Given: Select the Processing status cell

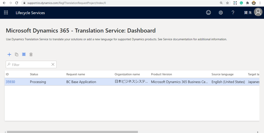Looking at the screenshot, I should [x=38, y=82].
